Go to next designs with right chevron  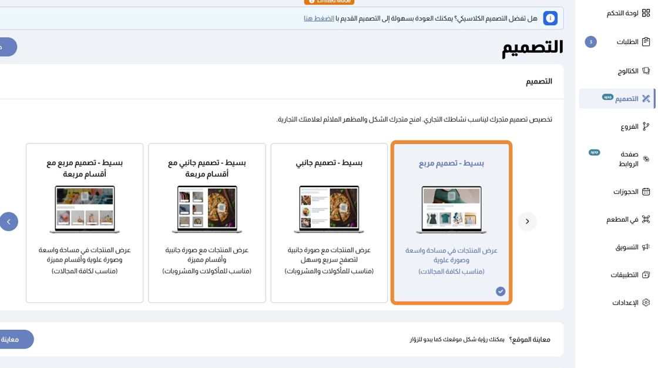527,222
